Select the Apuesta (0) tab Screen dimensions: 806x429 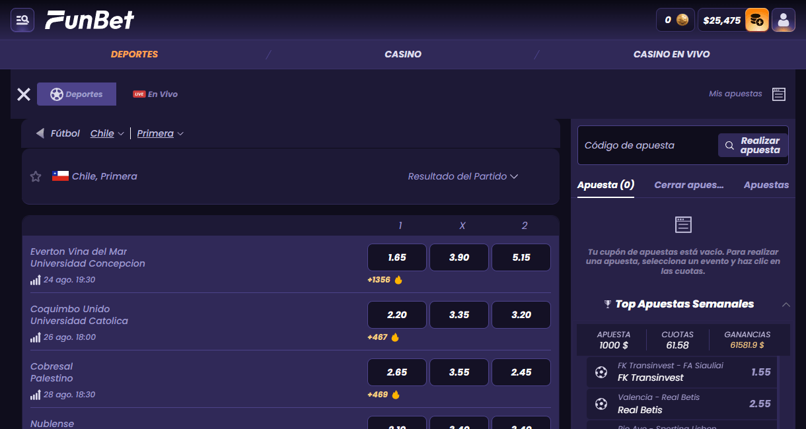click(606, 185)
